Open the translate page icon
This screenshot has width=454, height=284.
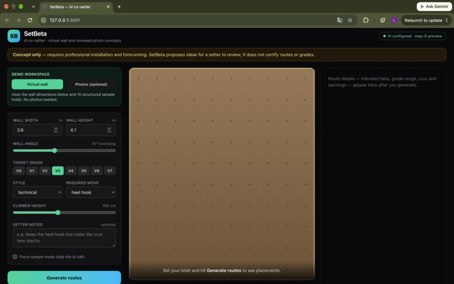340,20
